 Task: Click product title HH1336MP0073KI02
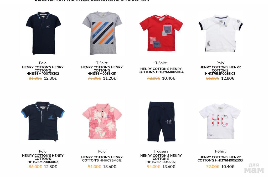pyautogui.click(x=43, y=70)
